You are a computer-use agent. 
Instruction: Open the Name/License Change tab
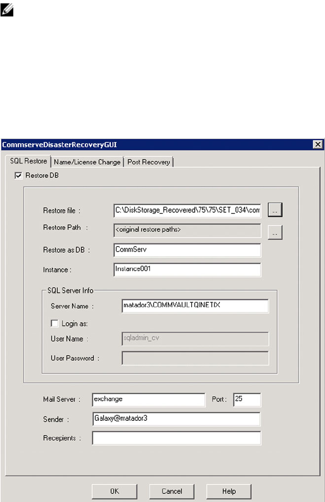pyautogui.click(x=87, y=162)
